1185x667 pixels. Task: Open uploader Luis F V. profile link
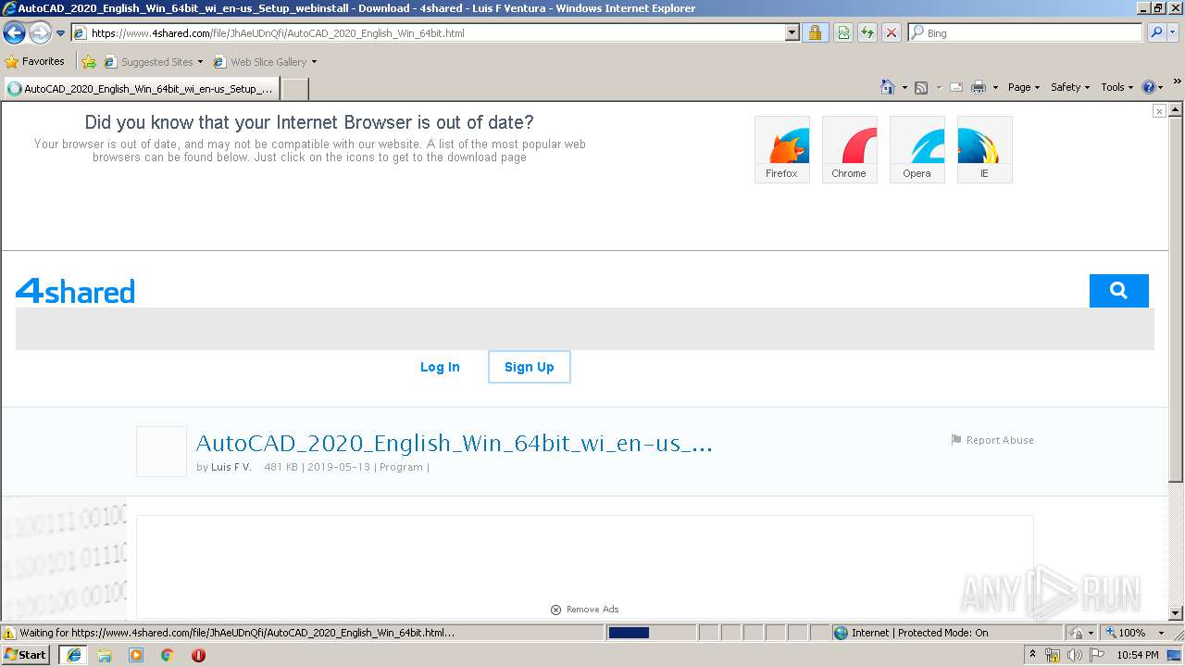pos(231,467)
